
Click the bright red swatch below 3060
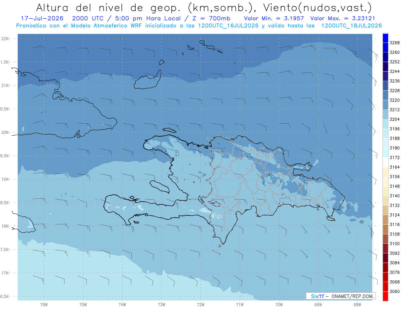[385, 296]
